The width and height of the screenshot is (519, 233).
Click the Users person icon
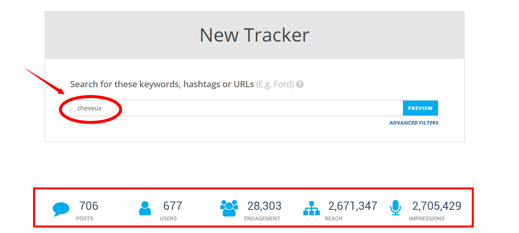pos(145,208)
